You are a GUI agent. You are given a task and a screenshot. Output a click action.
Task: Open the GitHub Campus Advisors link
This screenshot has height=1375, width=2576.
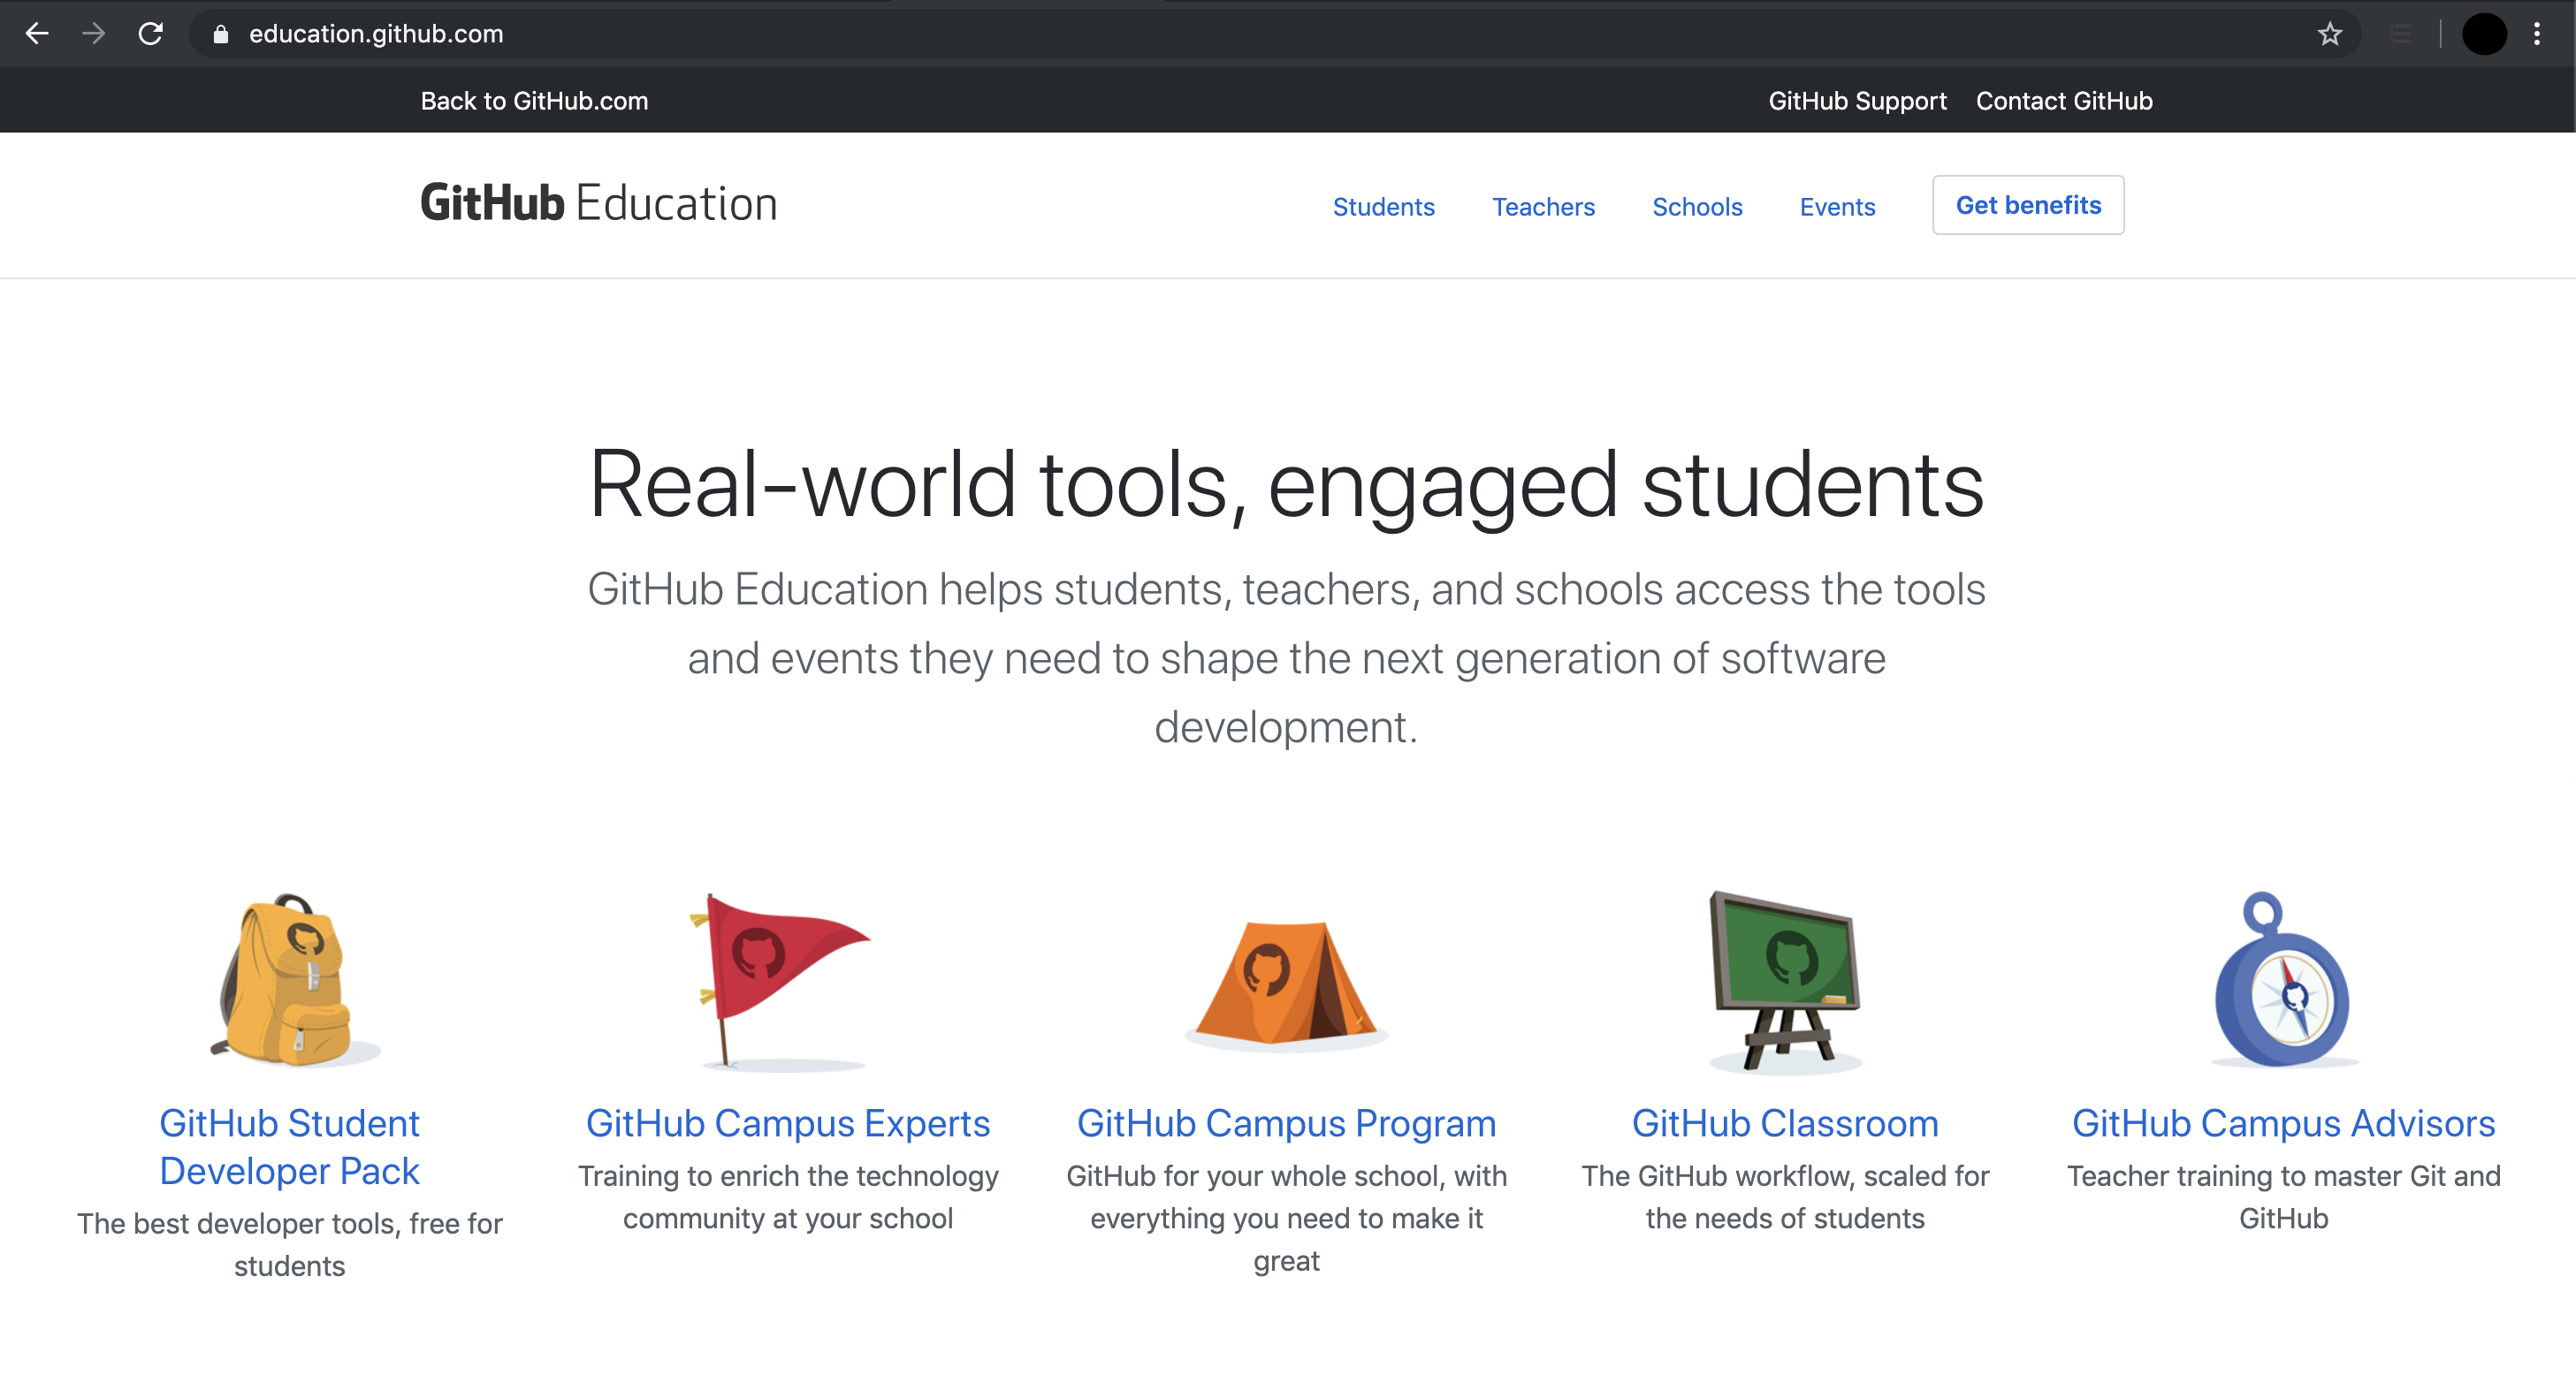[x=2283, y=1123]
